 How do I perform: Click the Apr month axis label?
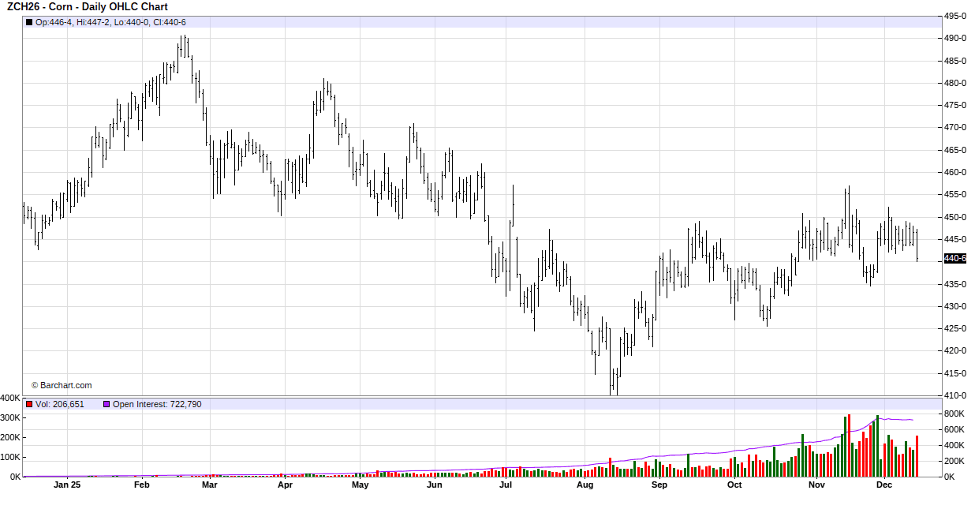pos(285,485)
